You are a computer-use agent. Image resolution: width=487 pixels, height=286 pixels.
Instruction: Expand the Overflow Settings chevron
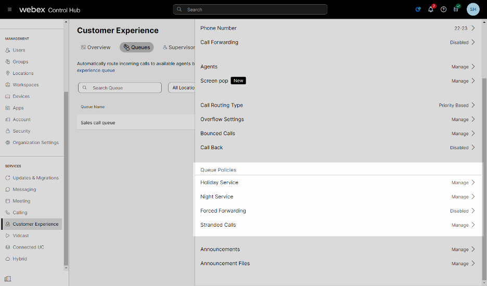point(473,119)
